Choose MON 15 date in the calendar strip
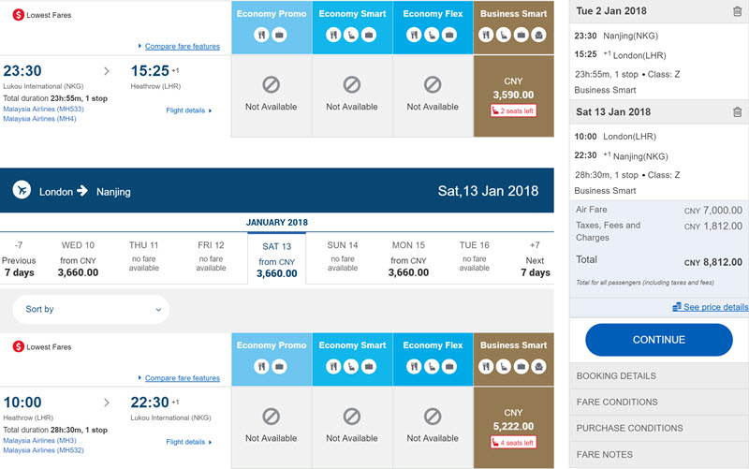The image size is (749, 469). [408, 259]
